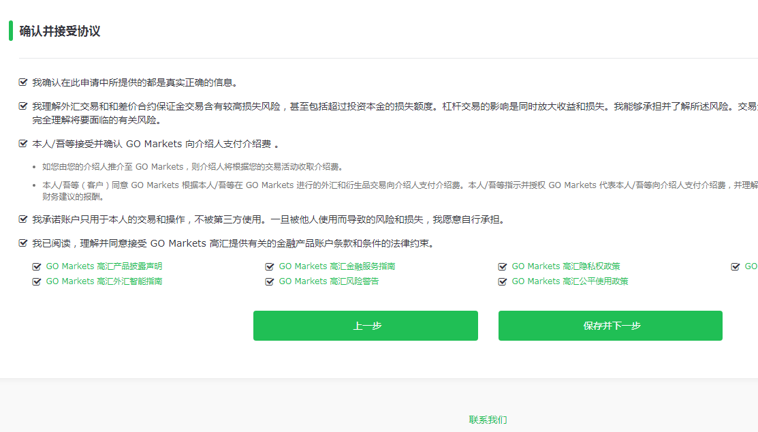Click the 上一步 button
Viewport: 758px width, 432px height.
366,326
